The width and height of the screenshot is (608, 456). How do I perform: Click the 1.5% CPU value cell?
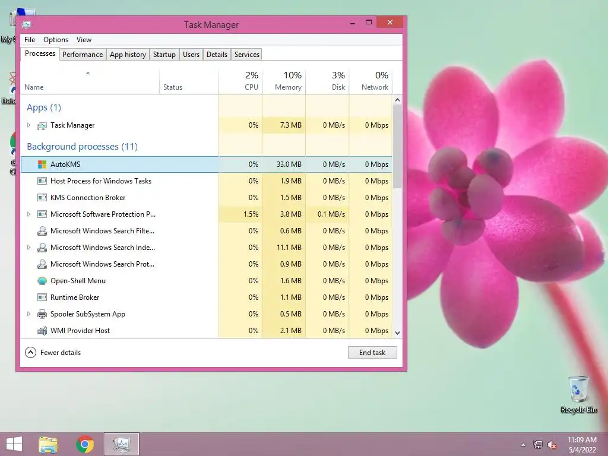(240, 214)
